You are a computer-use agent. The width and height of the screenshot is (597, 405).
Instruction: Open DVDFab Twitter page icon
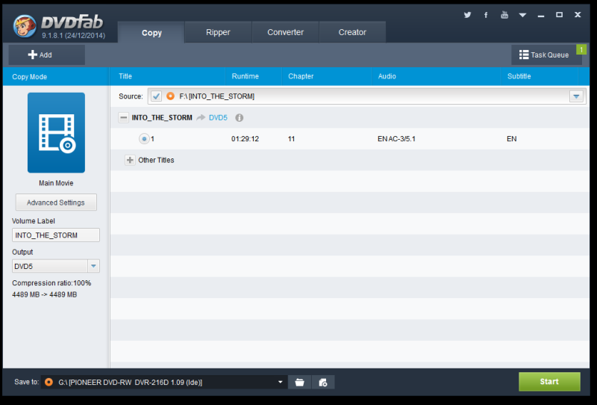pos(467,15)
